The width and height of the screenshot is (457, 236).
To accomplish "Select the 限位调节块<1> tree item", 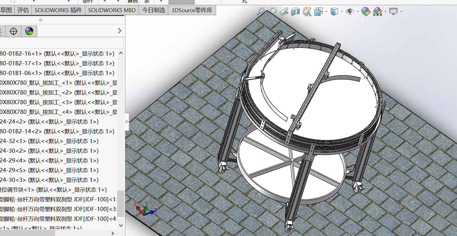I will (x=18, y=190).
